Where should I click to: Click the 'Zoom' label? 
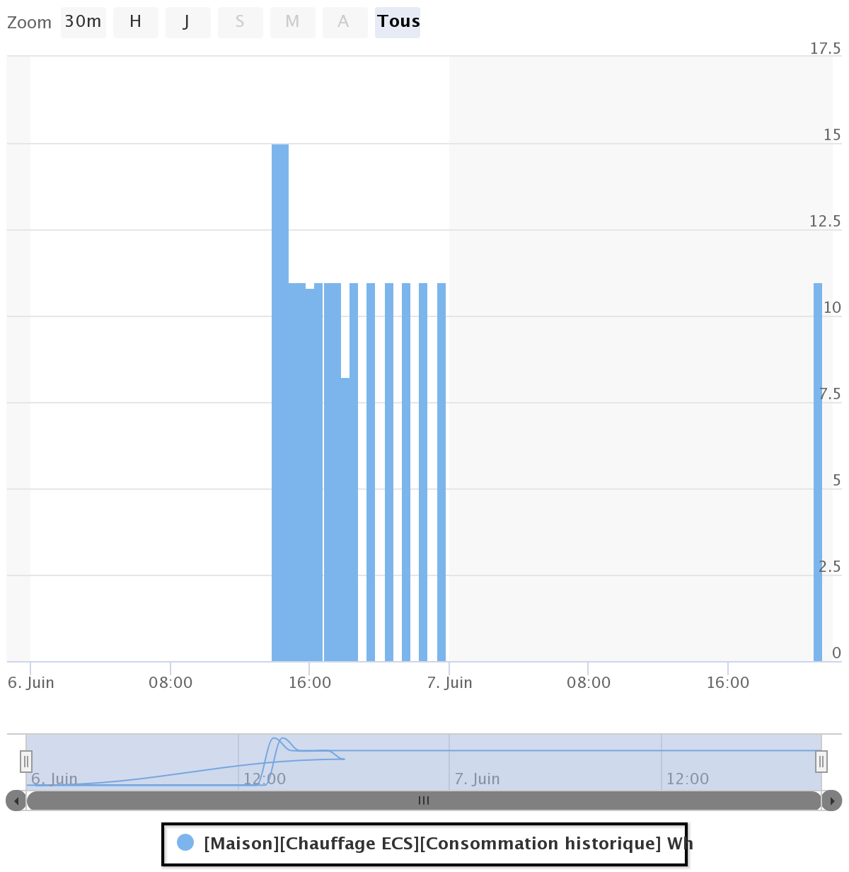point(30,23)
